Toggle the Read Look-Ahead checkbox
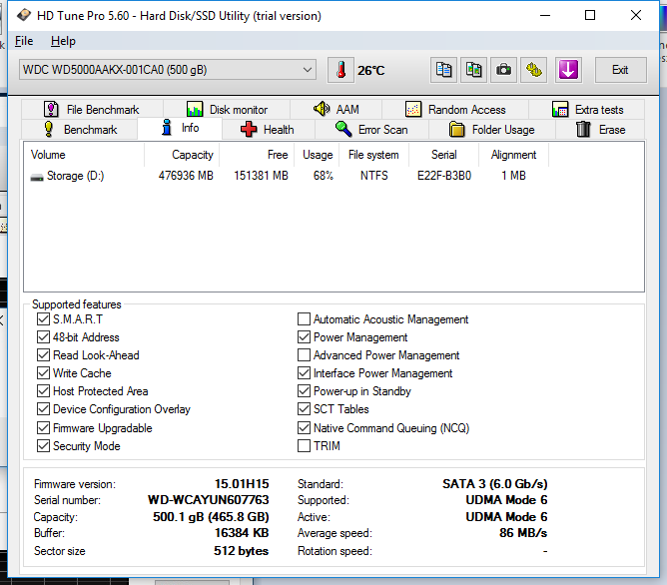Screen dimensions: 667x585 [43, 355]
